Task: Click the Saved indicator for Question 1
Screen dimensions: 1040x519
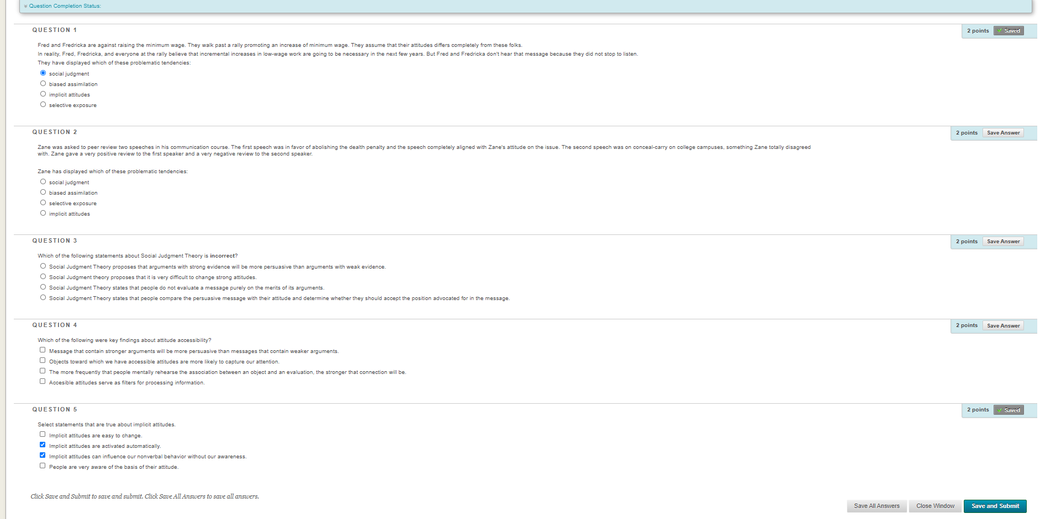Action: (x=1009, y=31)
